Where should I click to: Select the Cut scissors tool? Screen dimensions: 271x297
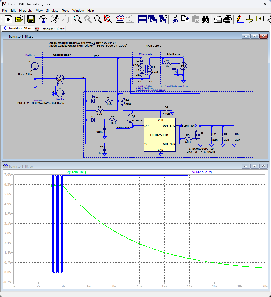click(175, 19)
